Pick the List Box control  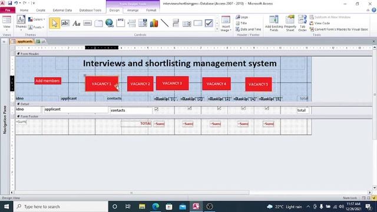(x=187, y=24)
